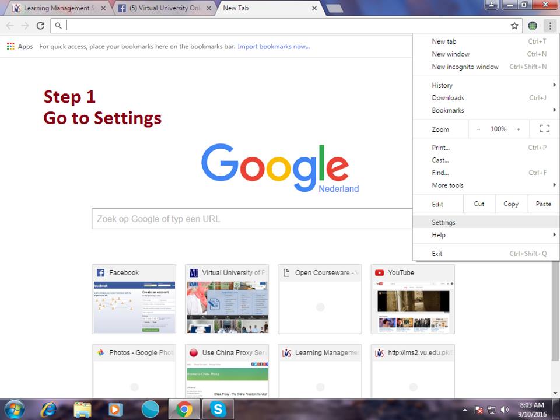The height and width of the screenshot is (420, 560).
Task: Click the Apps label in bookmarks bar
Action: point(25,47)
